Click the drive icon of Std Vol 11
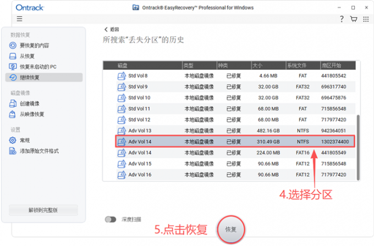Image resolution: width=374 pixels, height=246 pixels. [122, 109]
